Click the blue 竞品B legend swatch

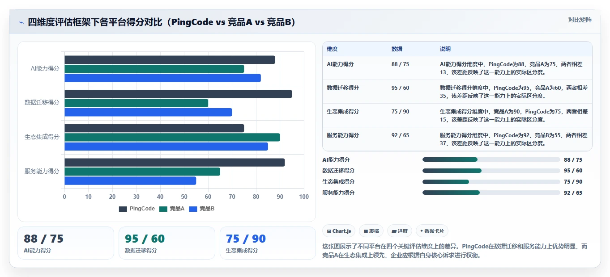click(193, 209)
